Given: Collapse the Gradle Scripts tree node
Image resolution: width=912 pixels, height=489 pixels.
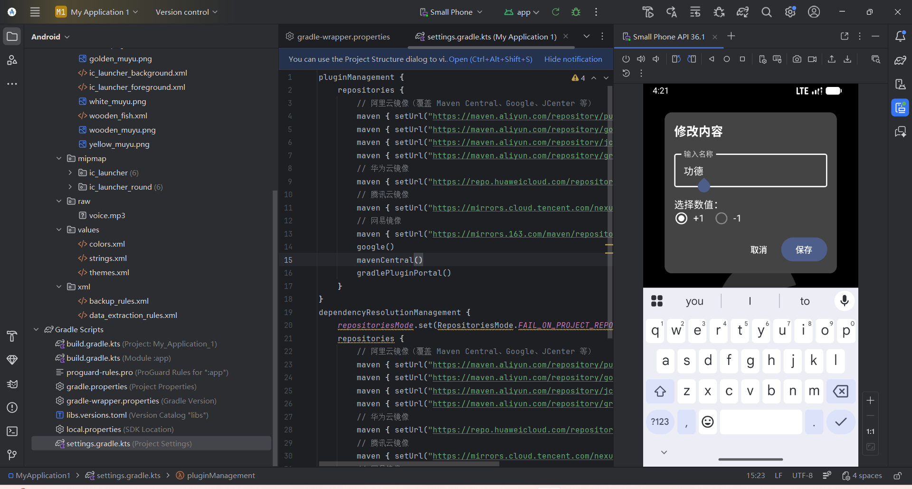Looking at the screenshot, I should click(x=36, y=329).
